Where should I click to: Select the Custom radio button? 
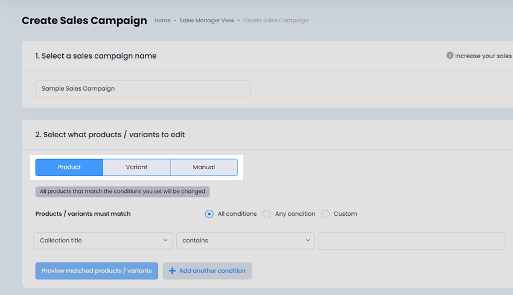point(325,214)
